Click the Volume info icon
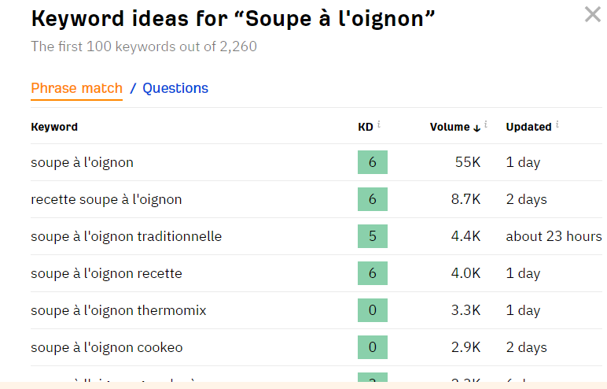The image size is (607, 389). point(486,124)
